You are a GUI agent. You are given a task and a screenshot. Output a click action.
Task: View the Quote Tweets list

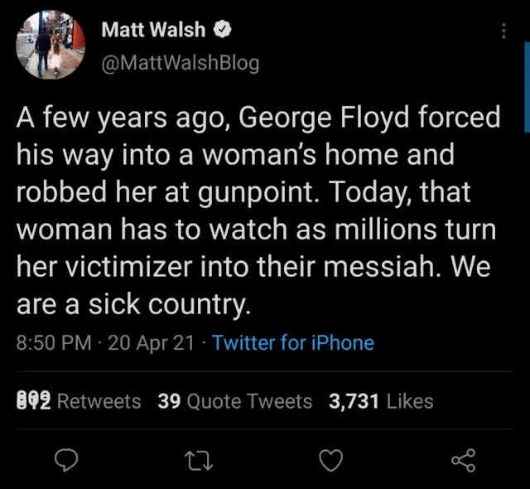[249, 401]
